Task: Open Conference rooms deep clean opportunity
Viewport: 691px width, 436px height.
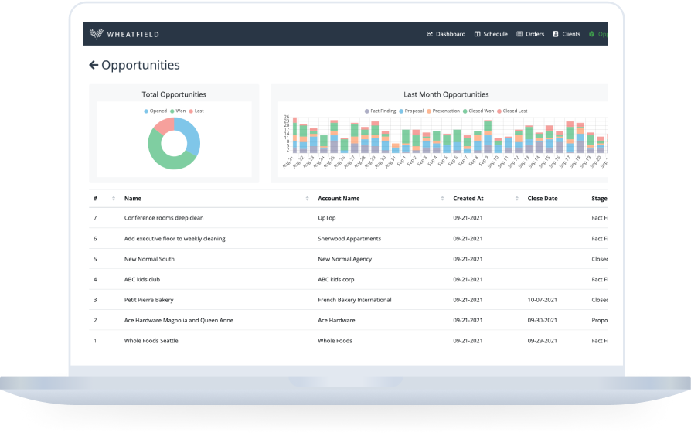Action: [x=164, y=218]
